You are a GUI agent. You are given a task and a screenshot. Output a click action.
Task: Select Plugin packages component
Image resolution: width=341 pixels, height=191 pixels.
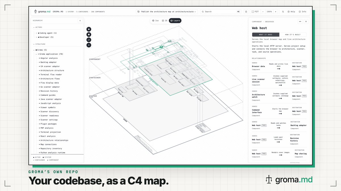pyautogui.click(x=48, y=124)
